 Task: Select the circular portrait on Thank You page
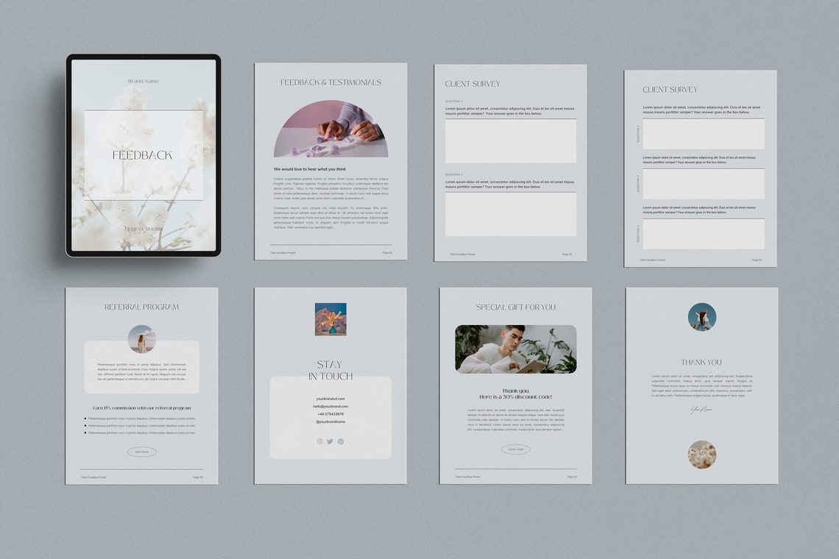(701, 318)
